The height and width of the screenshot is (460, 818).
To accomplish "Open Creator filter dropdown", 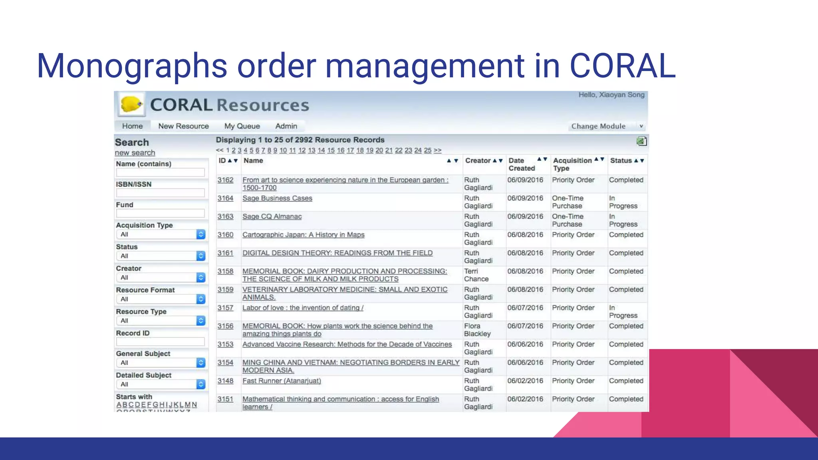I will click(x=161, y=278).
